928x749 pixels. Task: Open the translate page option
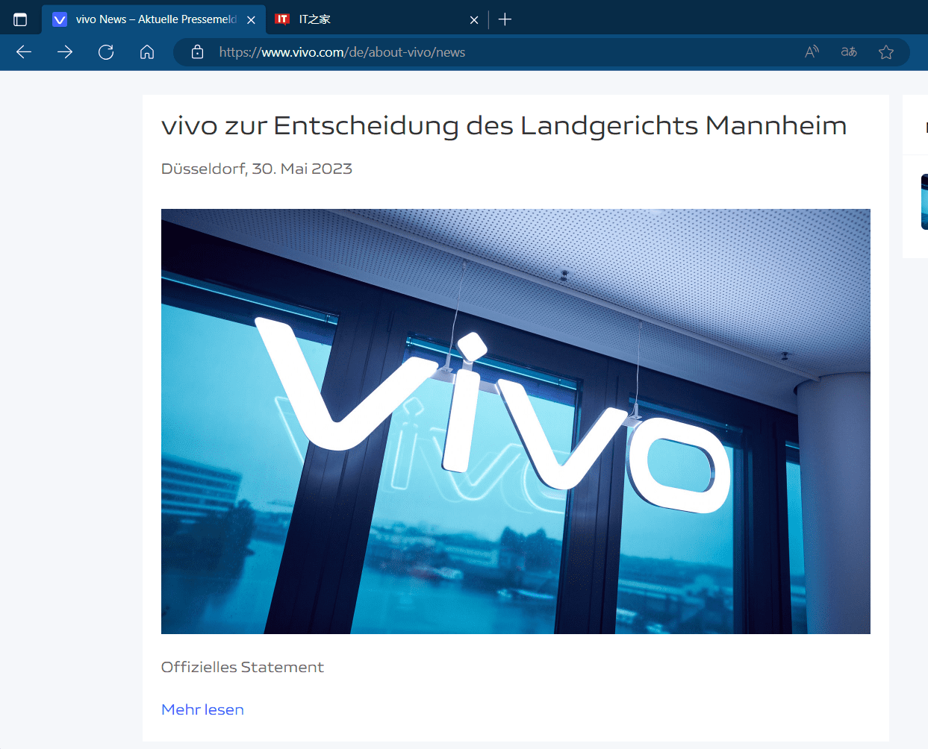coord(849,51)
